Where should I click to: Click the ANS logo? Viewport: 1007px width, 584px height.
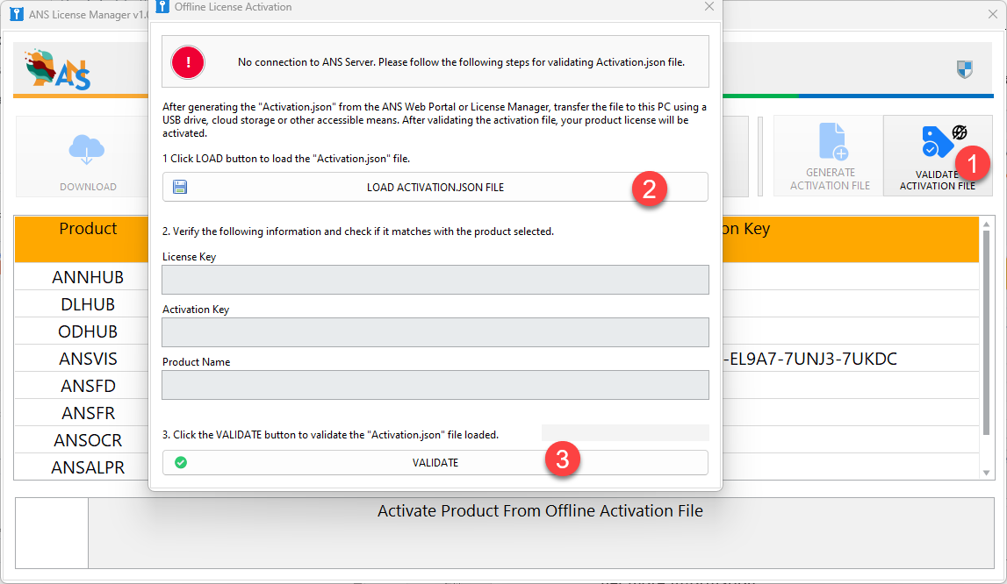click(x=58, y=69)
